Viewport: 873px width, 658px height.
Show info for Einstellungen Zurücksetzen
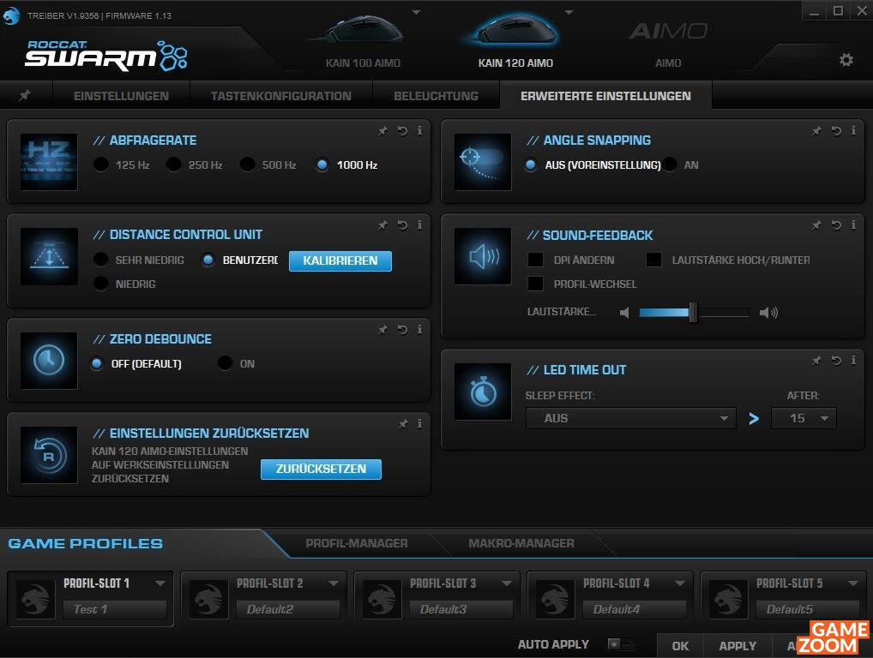(x=419, y=424)
